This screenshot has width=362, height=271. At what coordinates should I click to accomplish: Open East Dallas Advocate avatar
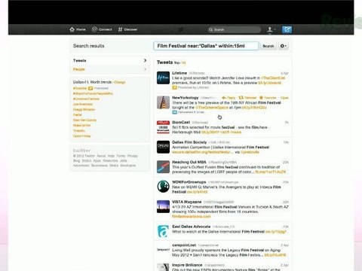[163, 231]
